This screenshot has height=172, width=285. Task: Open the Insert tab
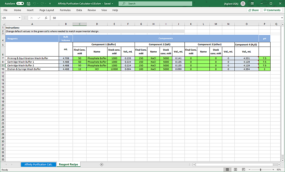[x=30, y=10]
